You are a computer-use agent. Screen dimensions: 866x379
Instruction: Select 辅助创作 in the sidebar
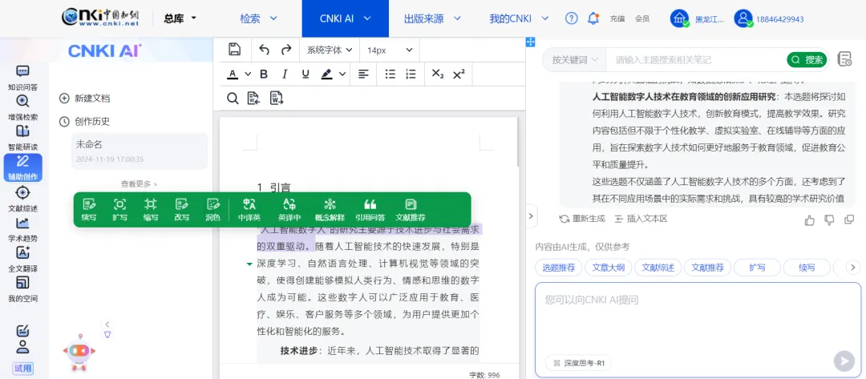[x=22, y=168]
